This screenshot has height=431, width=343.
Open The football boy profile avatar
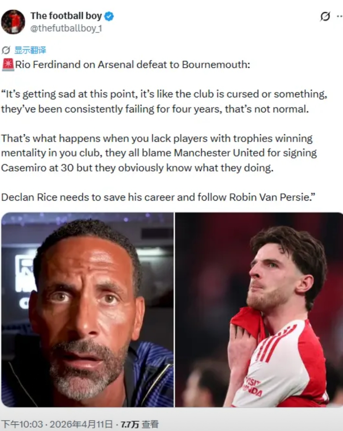(13, 22)
